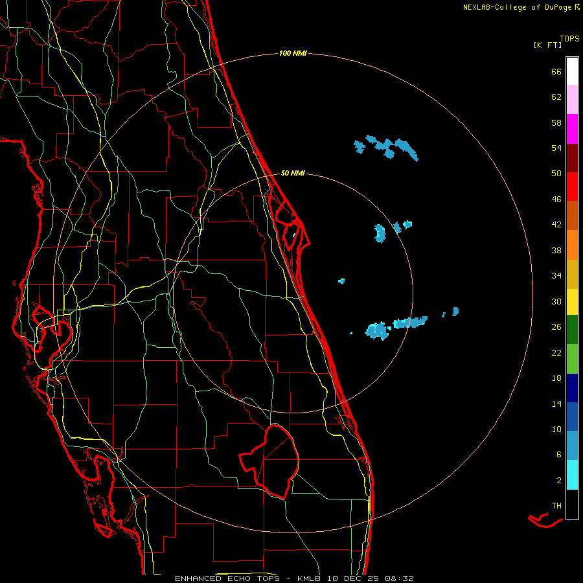Screen dimensions: 583x583
Task: Click the 42 legend value
Action: 556,224
